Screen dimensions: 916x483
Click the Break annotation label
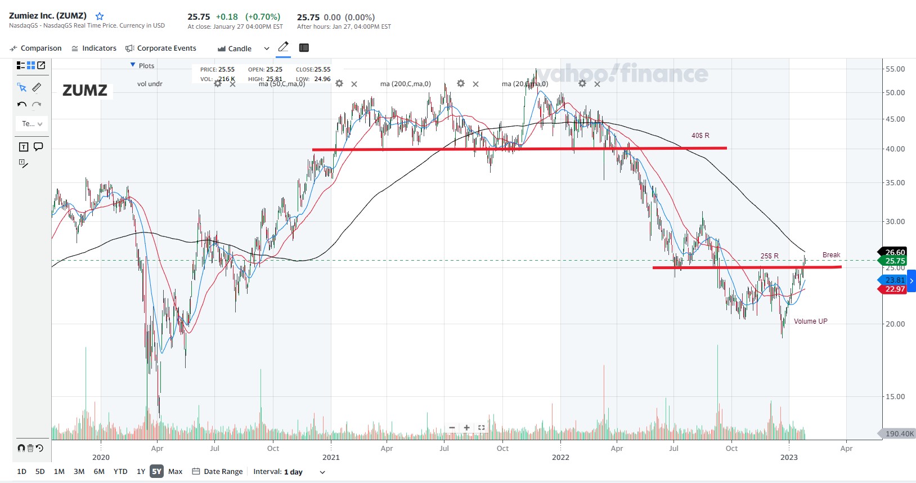832,255
